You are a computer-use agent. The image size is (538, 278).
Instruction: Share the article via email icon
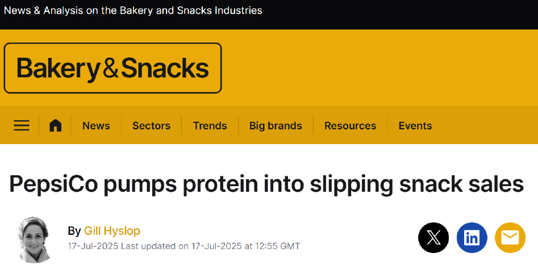pyautogui.click(x=510, y=238)
